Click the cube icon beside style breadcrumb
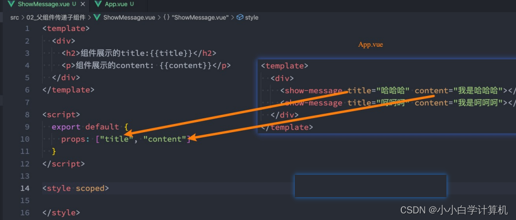The image size is (516, 220). [x=240, y=17]
